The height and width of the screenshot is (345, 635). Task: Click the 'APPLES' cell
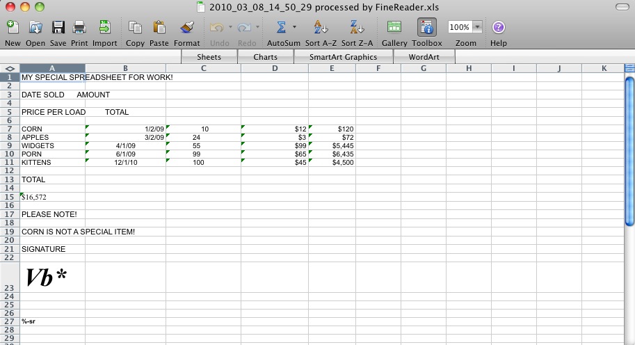tap(52, 138)
